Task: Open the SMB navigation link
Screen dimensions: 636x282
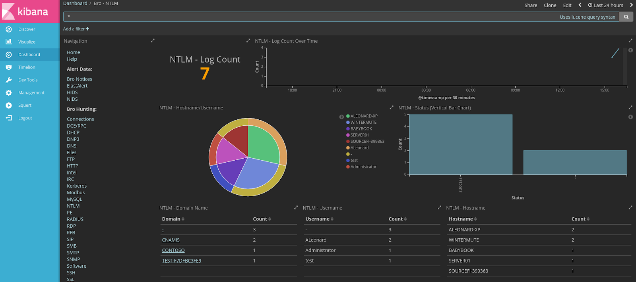Action: coord(72,246)
